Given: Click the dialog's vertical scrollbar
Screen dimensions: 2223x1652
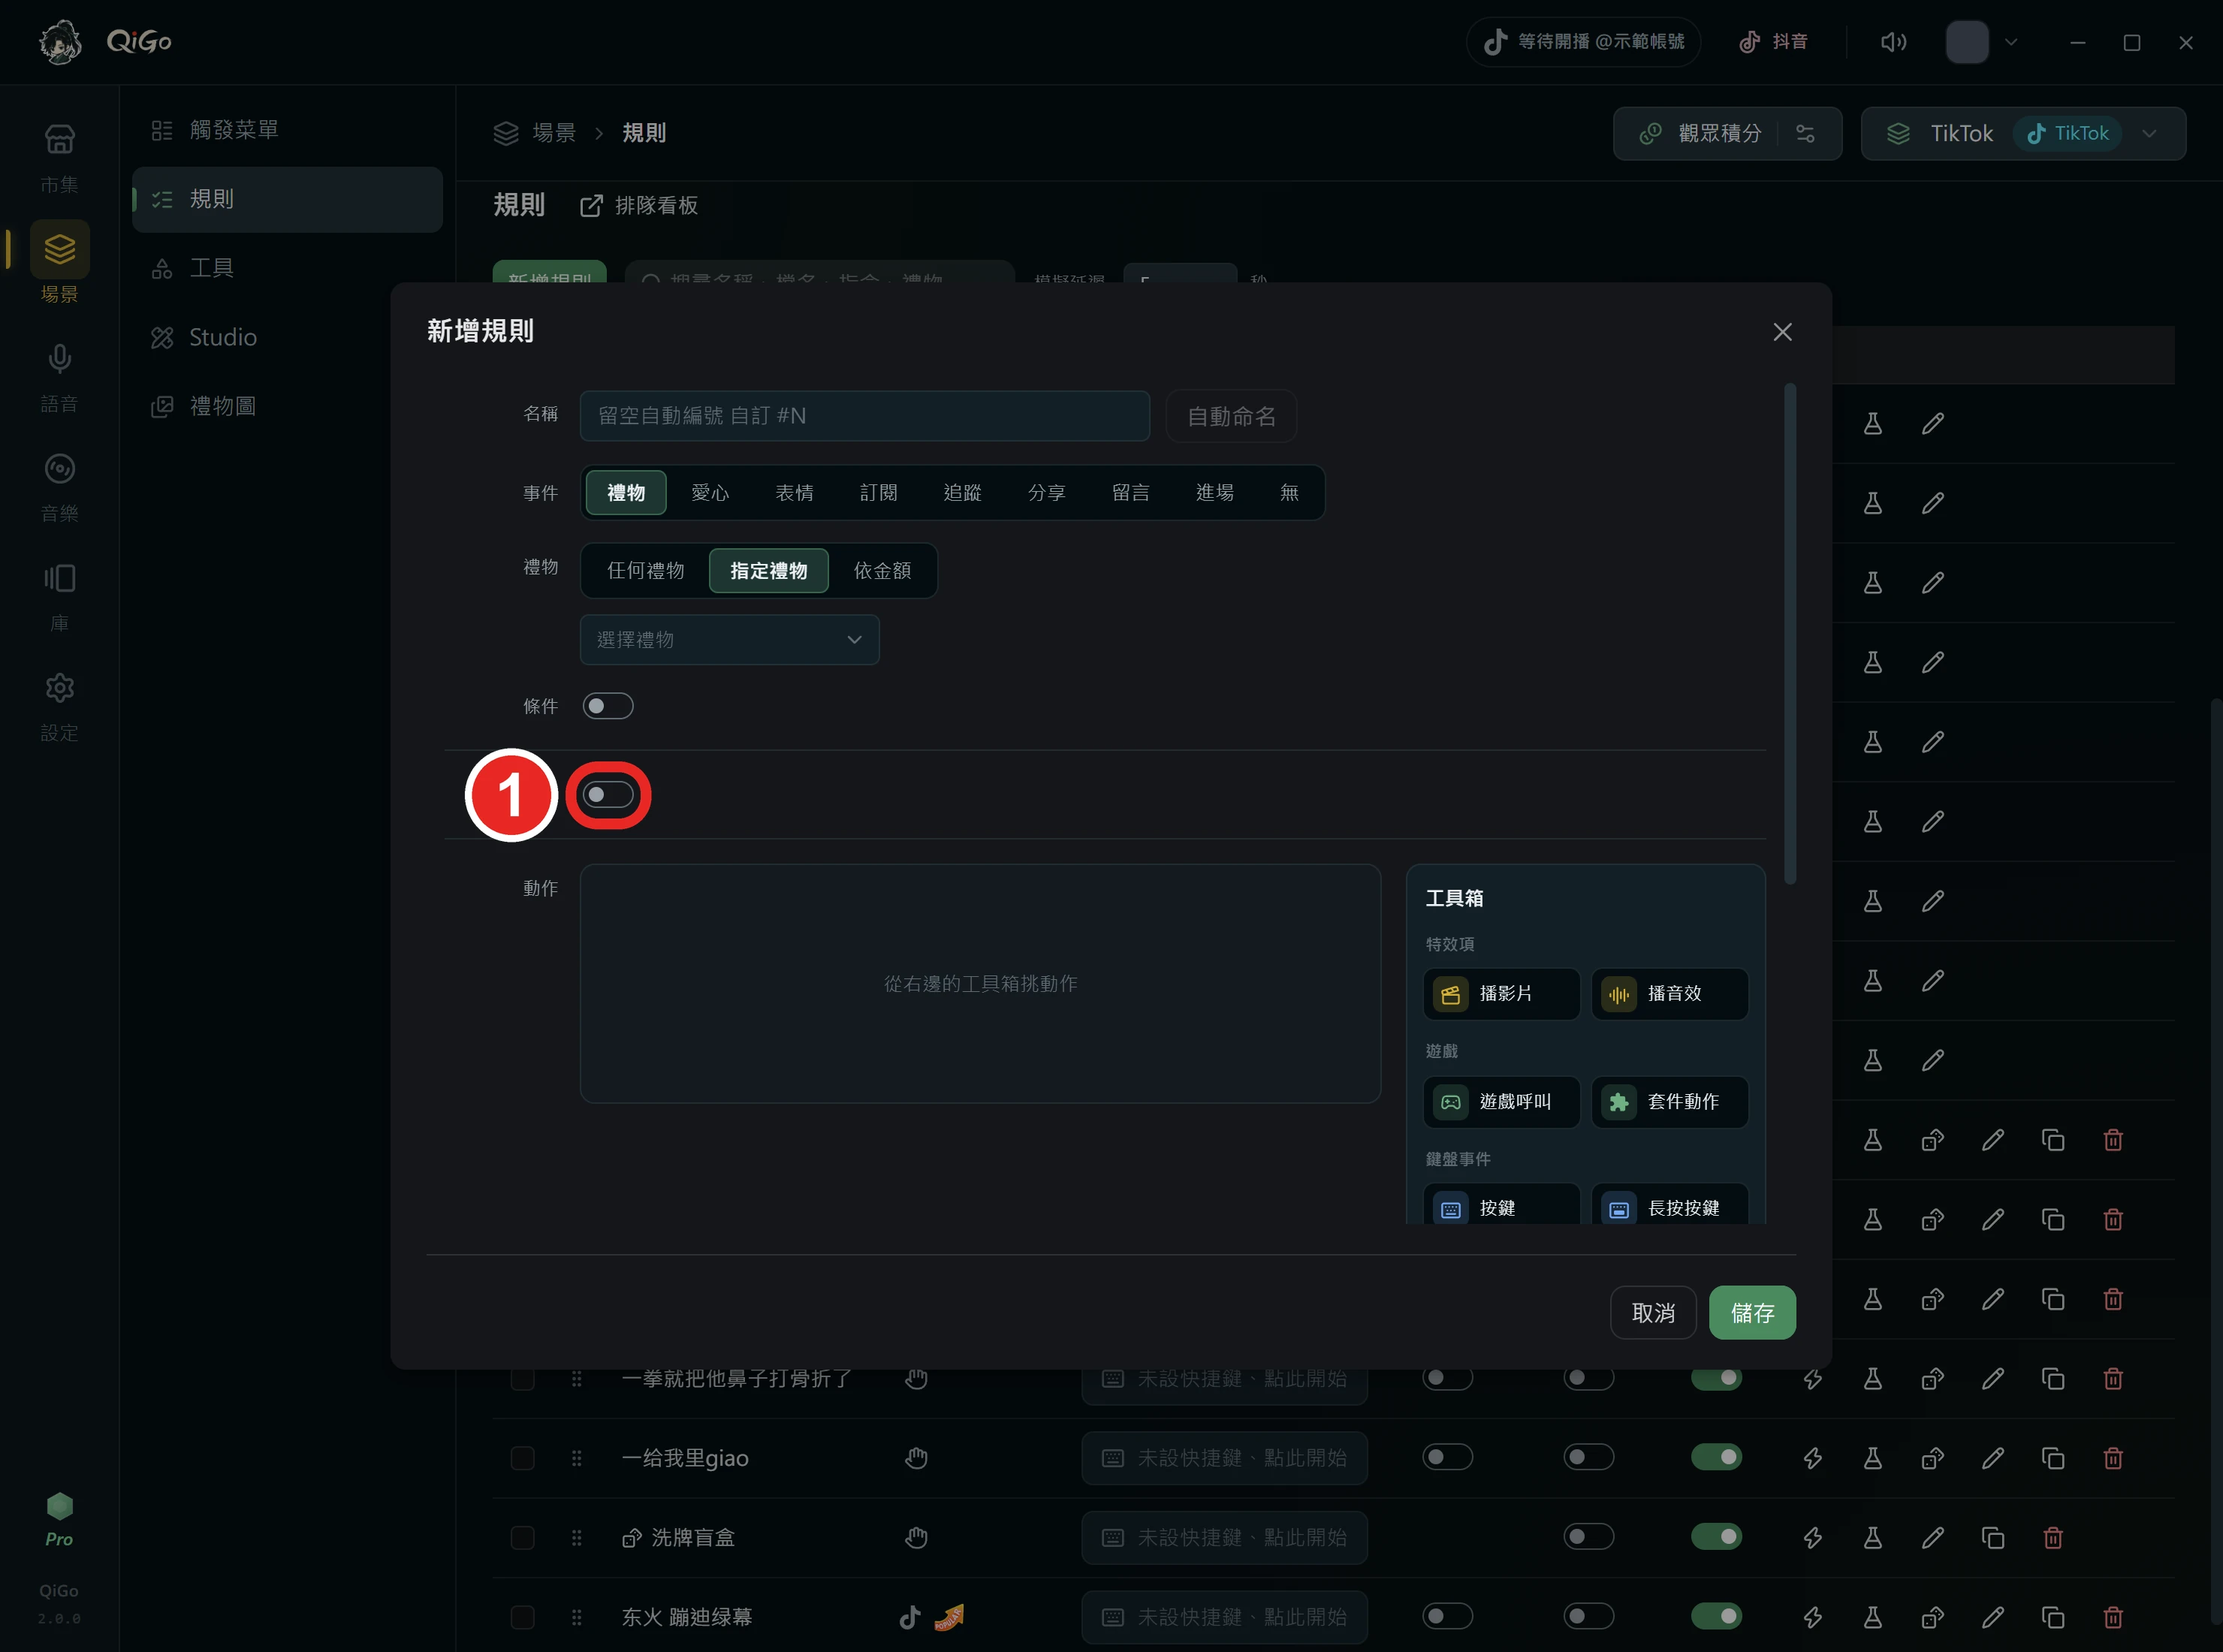Looking at the screenshot, I should pyautogui.click(x=1790, y=634).
